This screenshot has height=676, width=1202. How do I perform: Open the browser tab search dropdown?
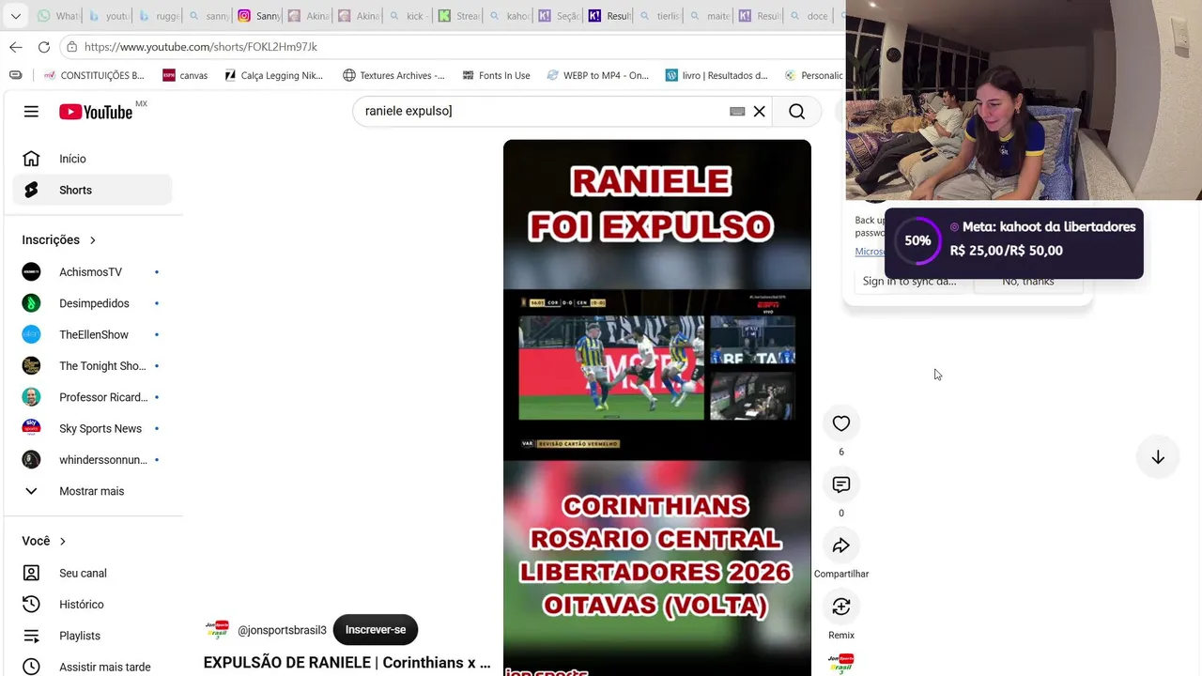(16, 16)
